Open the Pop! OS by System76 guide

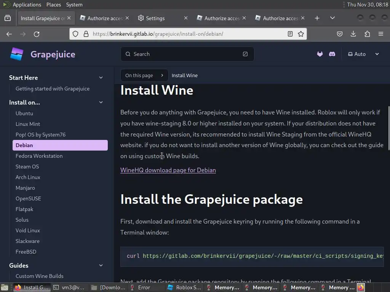(x=40, y=135)
